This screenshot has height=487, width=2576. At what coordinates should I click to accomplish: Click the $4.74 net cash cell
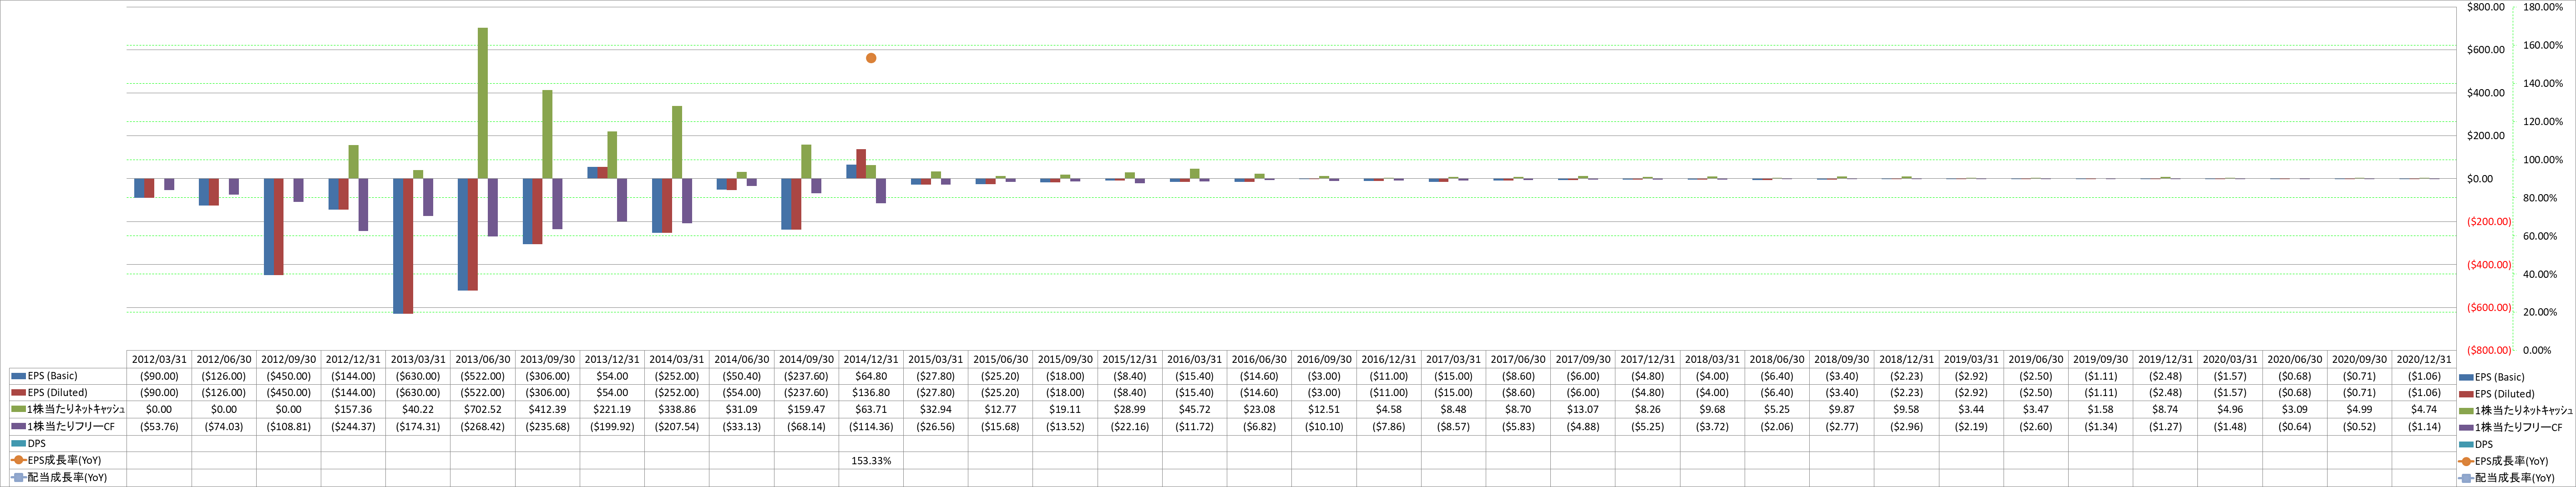pyautogui.click(x=2424, y=410)
